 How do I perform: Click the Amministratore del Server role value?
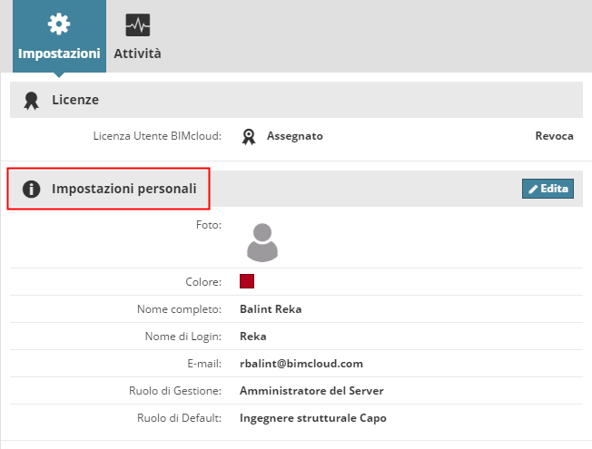point(311,391)
